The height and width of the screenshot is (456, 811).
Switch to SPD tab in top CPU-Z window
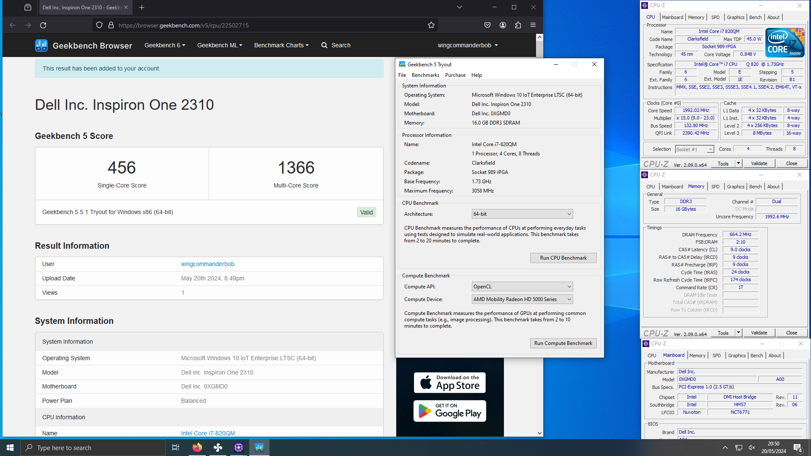pos(715,17)
